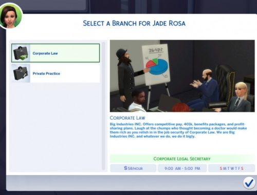Screen dimensions: 257x195
Task: Select the Corporate Law branch option
Action: point(56,53)
